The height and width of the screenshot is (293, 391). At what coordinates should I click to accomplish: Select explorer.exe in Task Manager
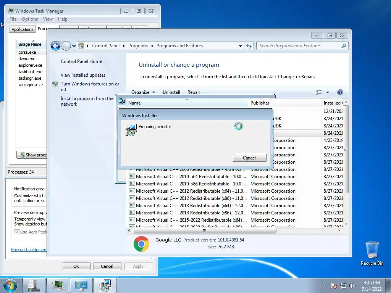point(30,65)
